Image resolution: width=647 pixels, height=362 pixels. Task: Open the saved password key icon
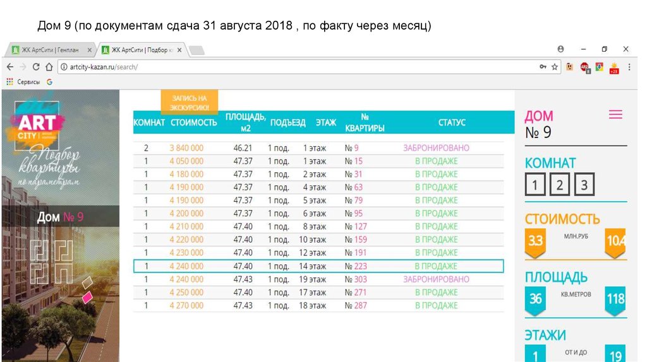click(543, 67)
